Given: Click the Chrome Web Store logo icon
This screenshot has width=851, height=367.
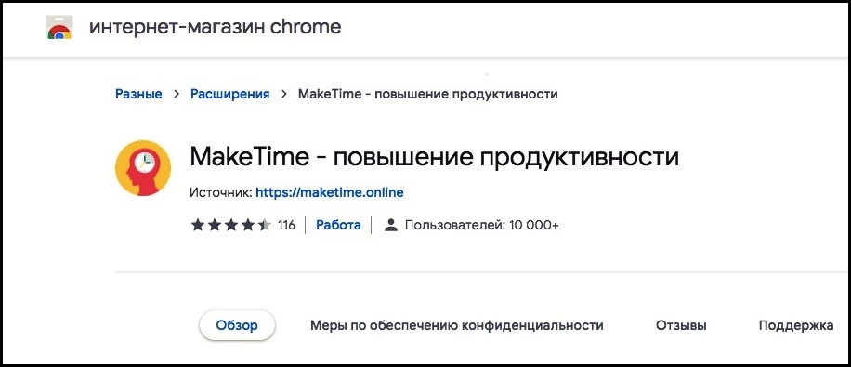Looking at the screenshot, I should (59, 27).
